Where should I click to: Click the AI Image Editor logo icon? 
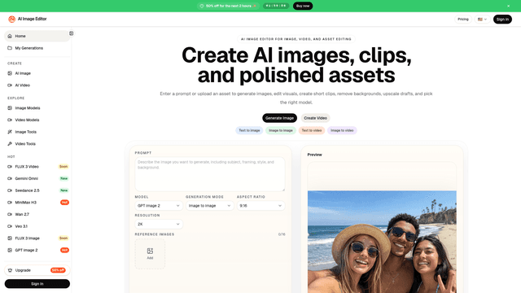11,20
